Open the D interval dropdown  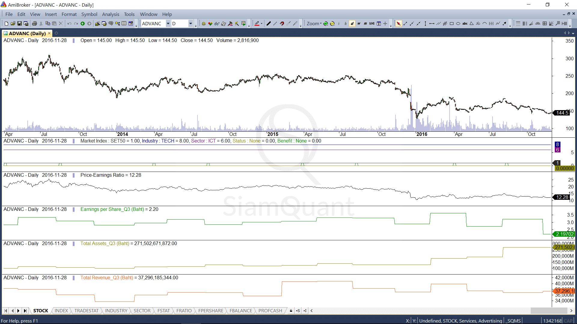[191, 24]
